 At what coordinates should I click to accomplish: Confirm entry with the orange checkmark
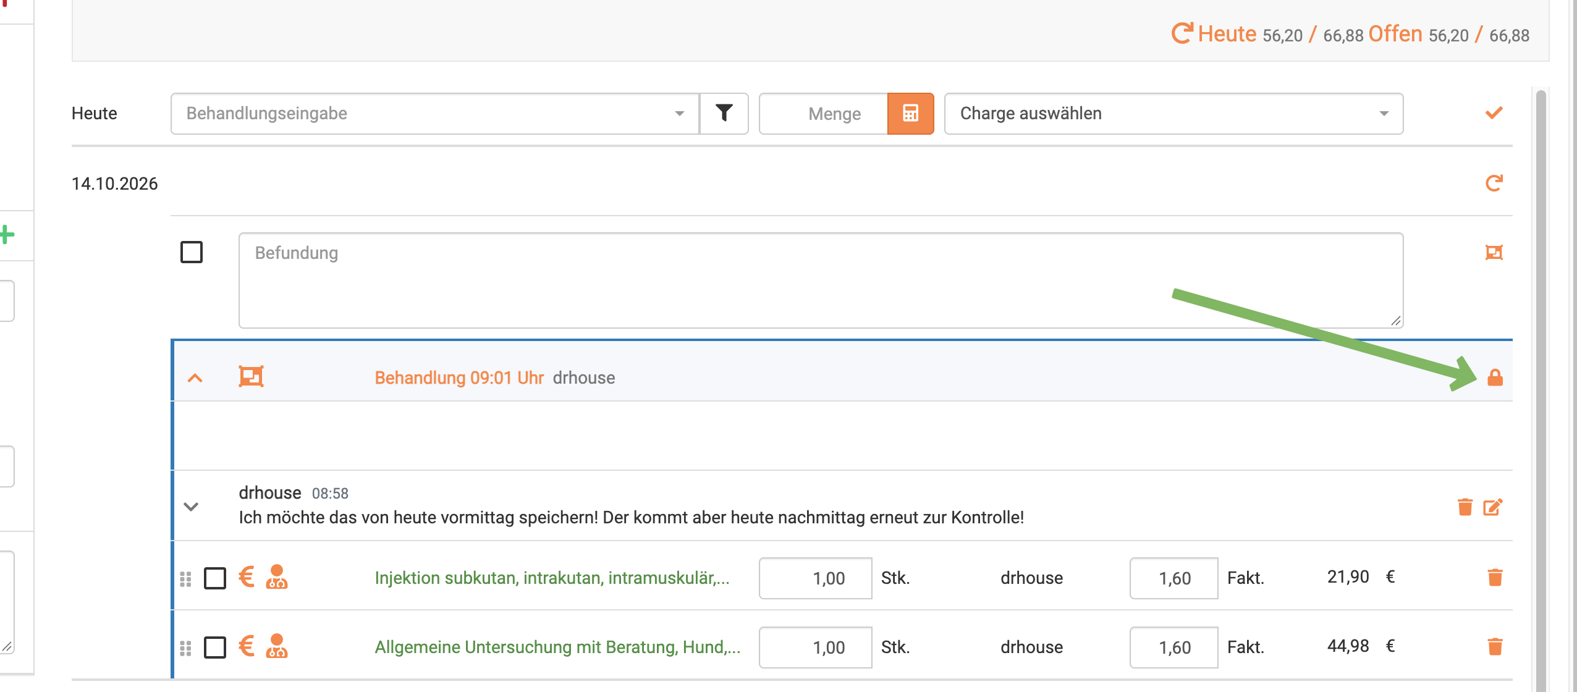coord(1494,113)
